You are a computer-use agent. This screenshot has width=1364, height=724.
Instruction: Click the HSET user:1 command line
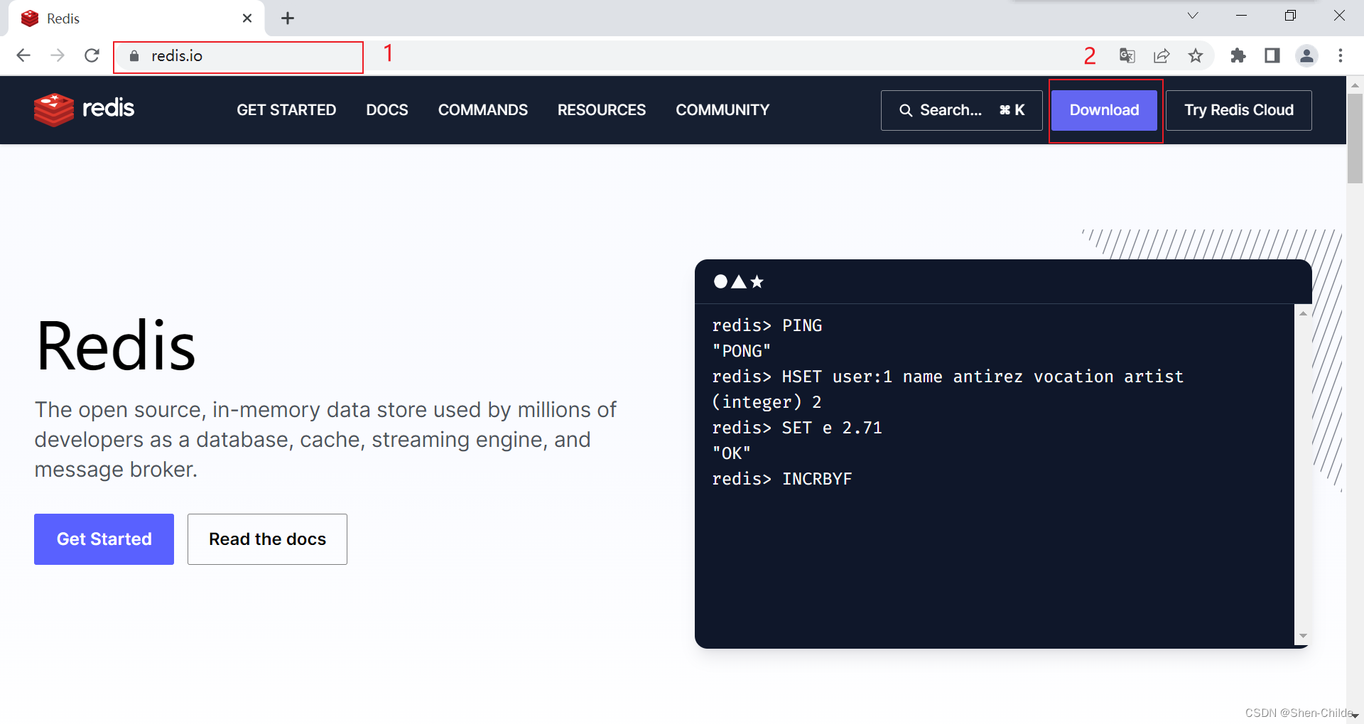[948, 377]
